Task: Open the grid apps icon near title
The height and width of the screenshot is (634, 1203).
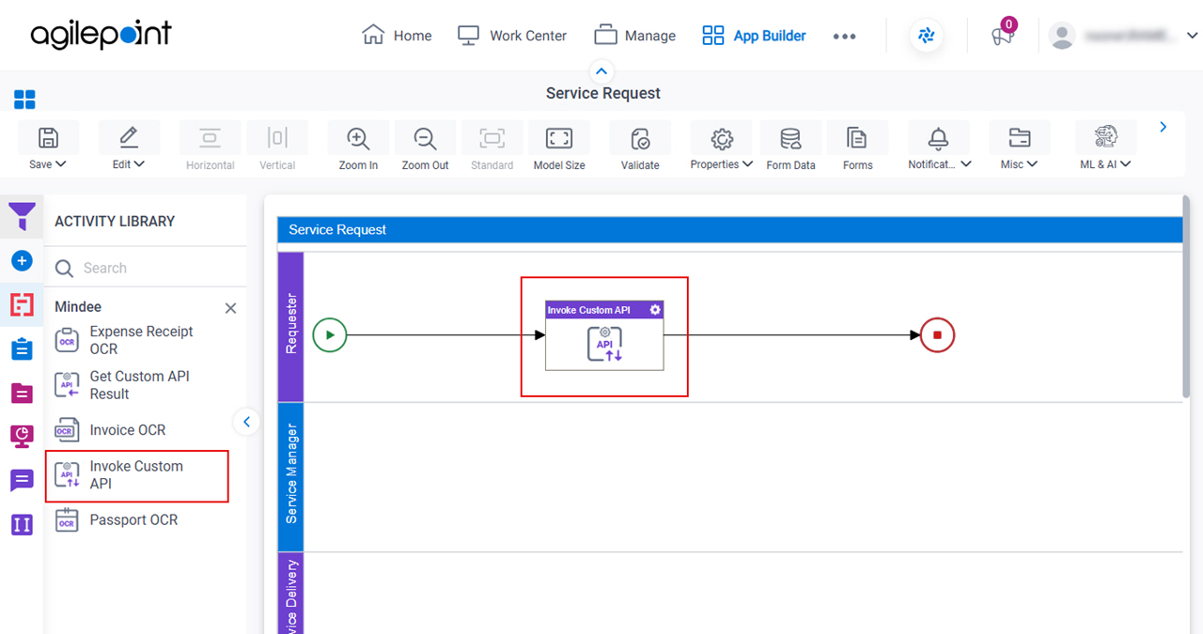Action: pyautogui.click(x=24, y=99)
